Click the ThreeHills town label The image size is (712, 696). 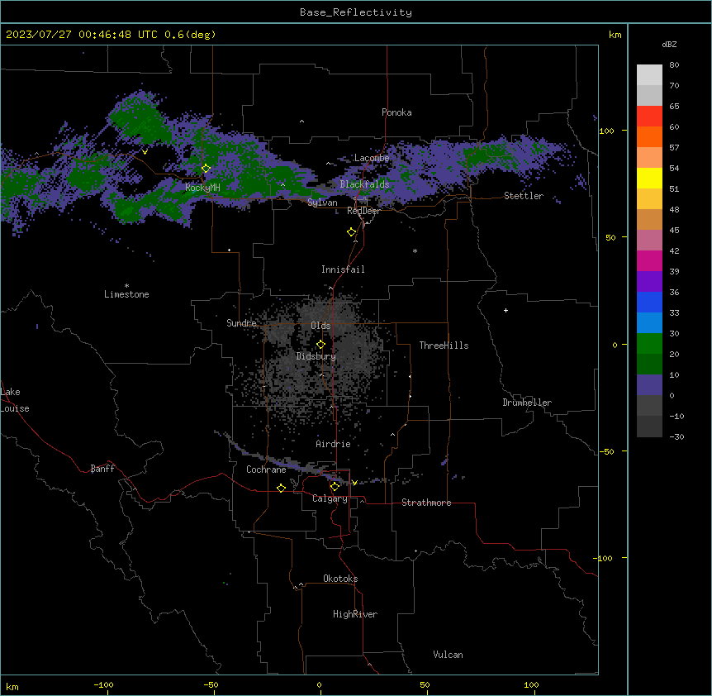click(x=444, y=346)
